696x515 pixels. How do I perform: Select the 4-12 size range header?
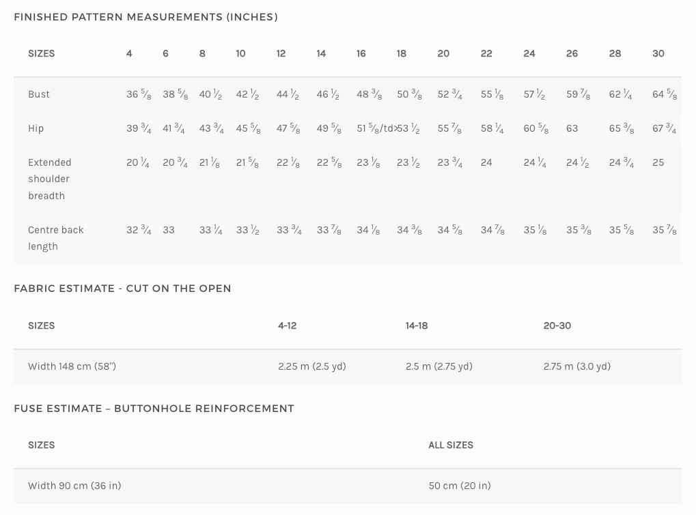click(x=287, y=325)
